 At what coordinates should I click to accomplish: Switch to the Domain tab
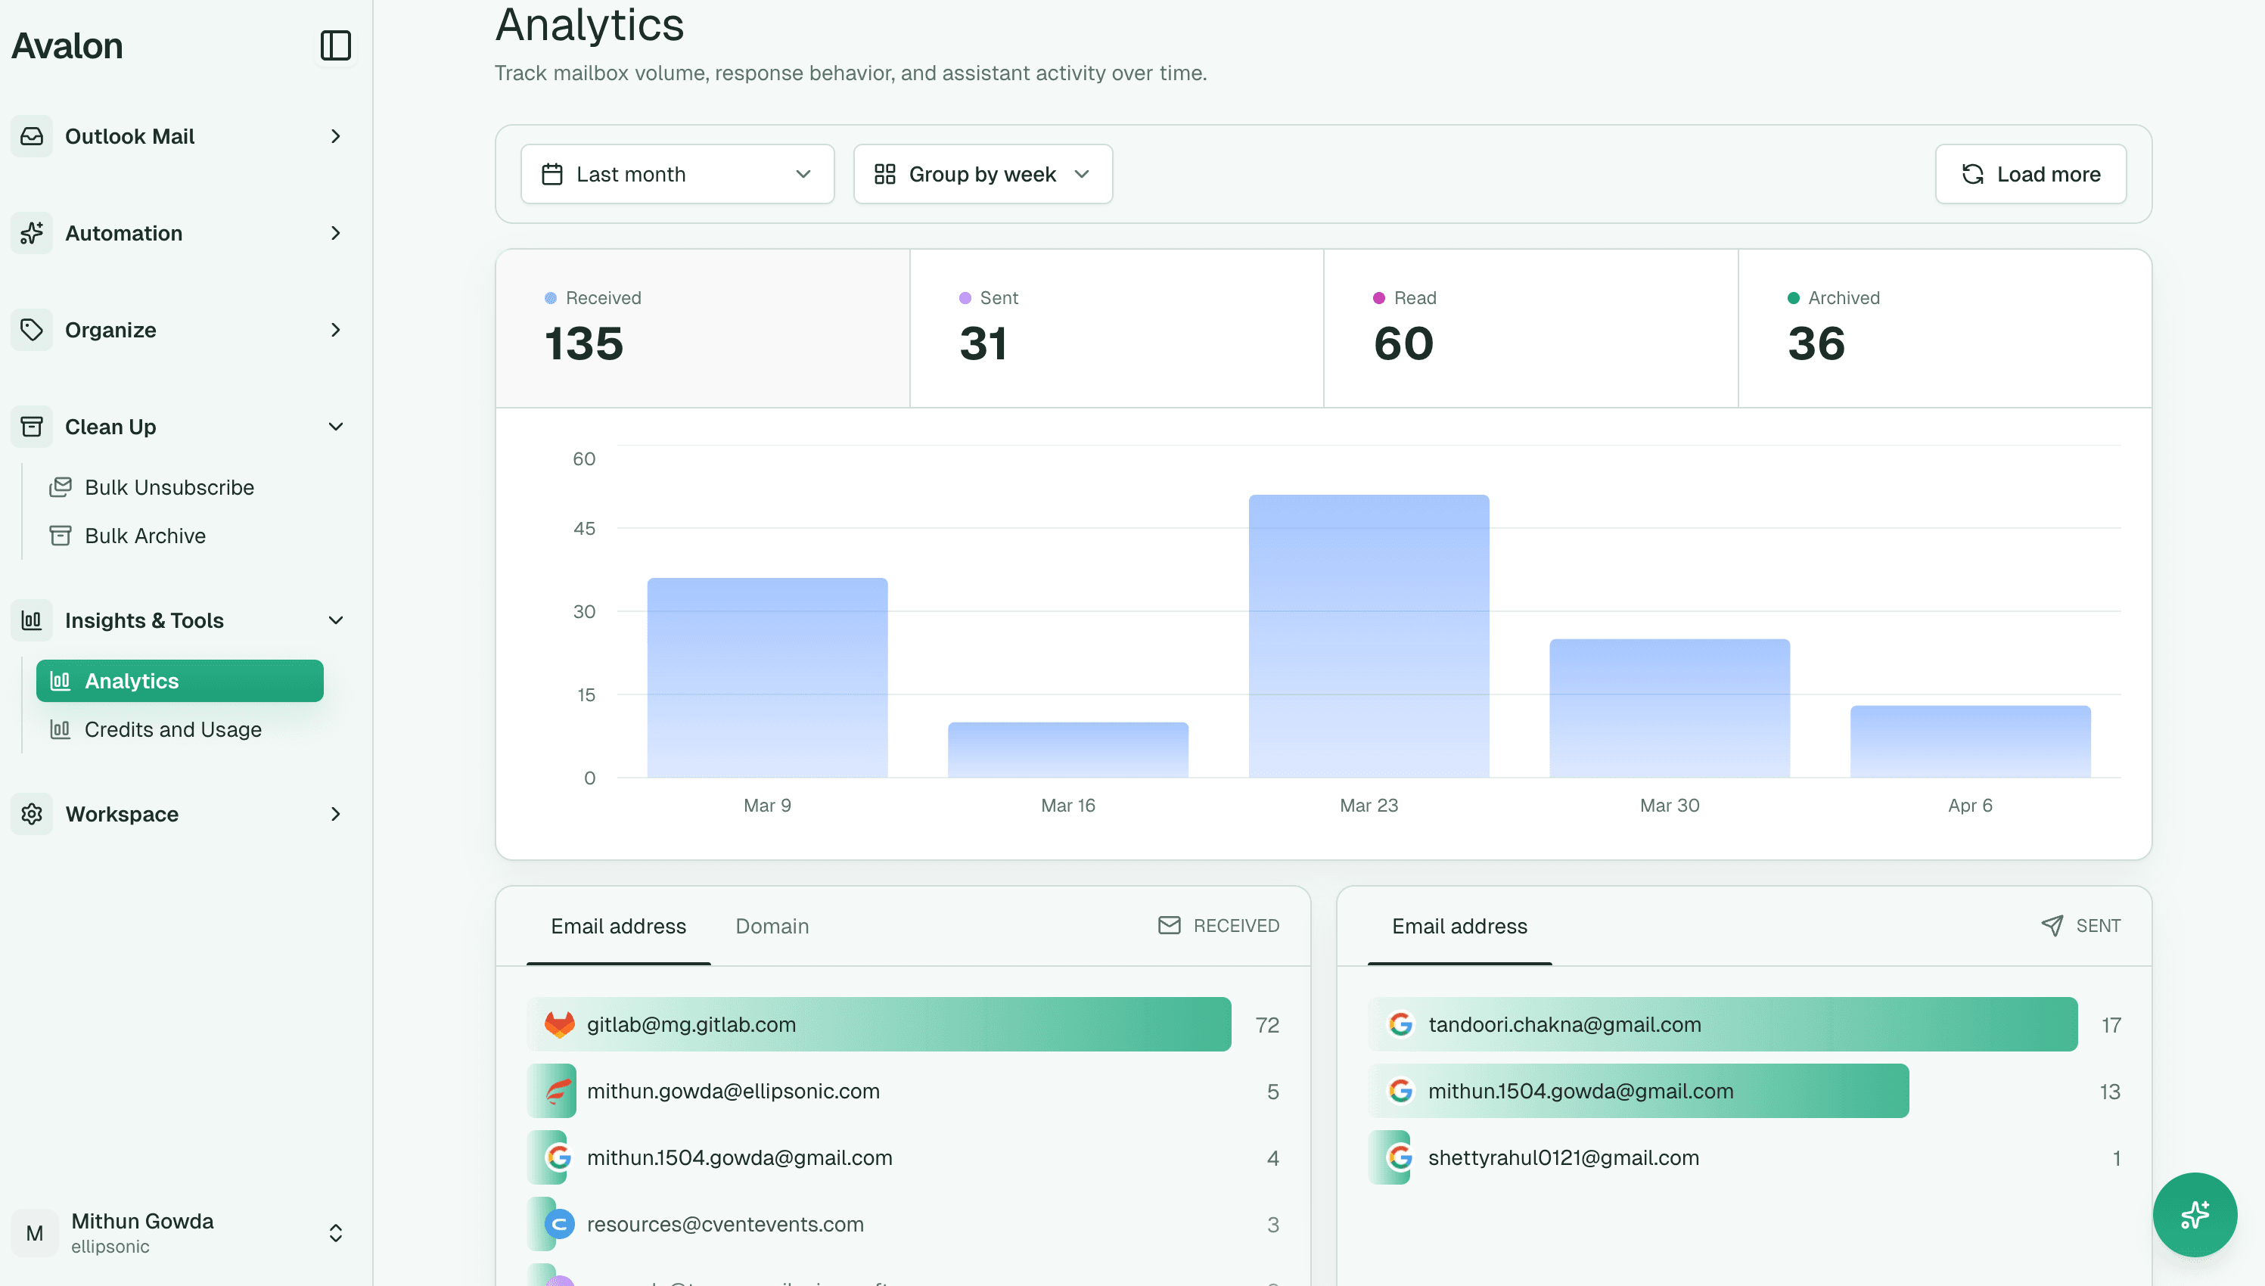pyautogui.click(x=772, y=926)
